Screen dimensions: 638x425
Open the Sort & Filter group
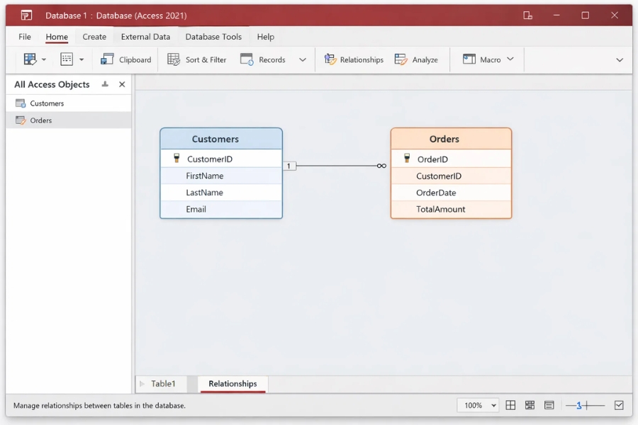(x=197, y=59)
